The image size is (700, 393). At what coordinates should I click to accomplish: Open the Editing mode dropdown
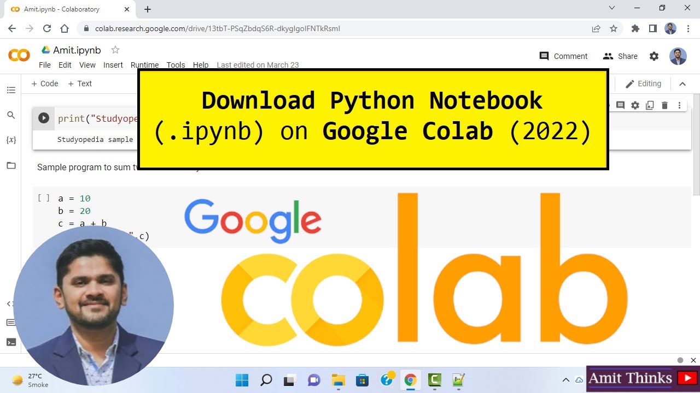click(x=644, y=84)
